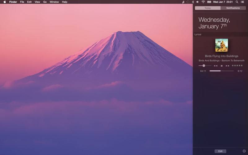Adjust the Lyrical volume slider knob
The height and width of the screenshot is (155, 248).
[x=204, y=66]
